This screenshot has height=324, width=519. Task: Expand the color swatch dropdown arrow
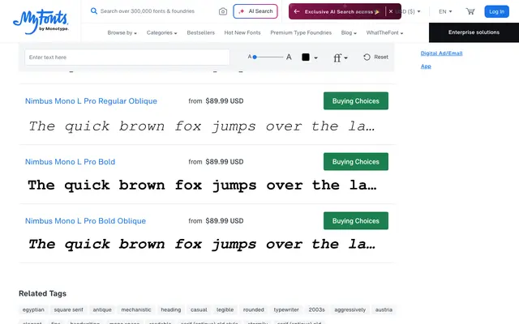tap(315, 58)
